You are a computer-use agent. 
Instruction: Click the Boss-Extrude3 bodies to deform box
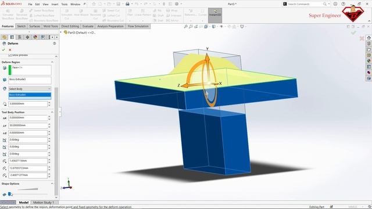tap(30, 80)
